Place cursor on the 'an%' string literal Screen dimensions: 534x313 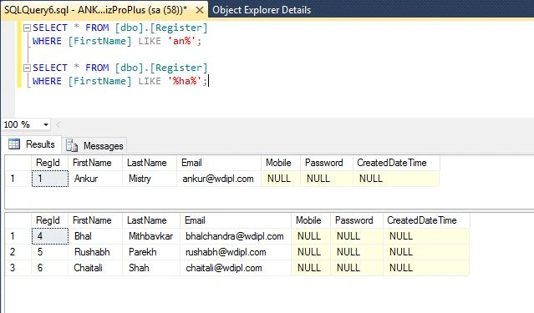pyautogui.click(x=182, y=41)
